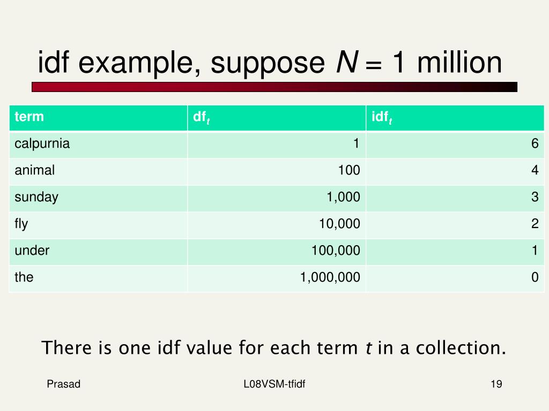Click the "Prasad" footer text
The height and width of the screenshot is (411, 549).
click(x=64, y=384)
